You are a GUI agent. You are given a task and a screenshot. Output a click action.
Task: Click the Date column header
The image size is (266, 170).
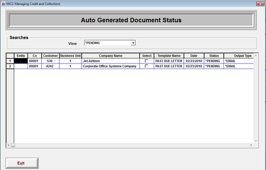tap(194, 56)
